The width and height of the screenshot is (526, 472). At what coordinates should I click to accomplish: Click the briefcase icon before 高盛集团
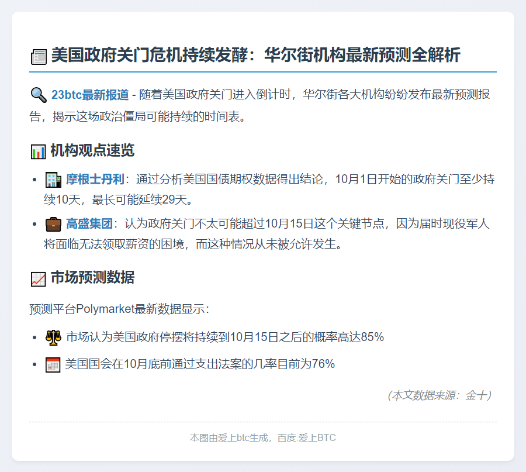(x=53, y=224)
